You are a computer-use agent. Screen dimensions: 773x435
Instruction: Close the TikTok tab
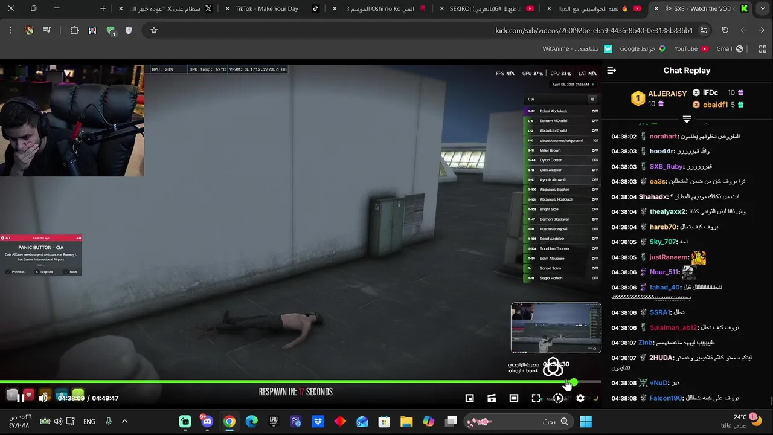pos(226,8)
